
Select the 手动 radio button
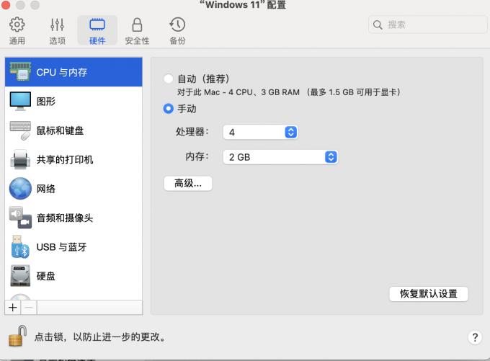tap(169, 109)
